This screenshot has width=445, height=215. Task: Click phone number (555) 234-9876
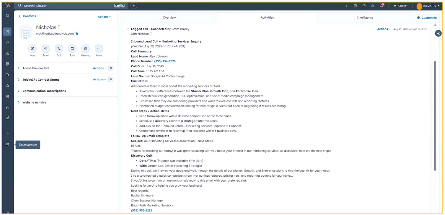tap(165, 61)
